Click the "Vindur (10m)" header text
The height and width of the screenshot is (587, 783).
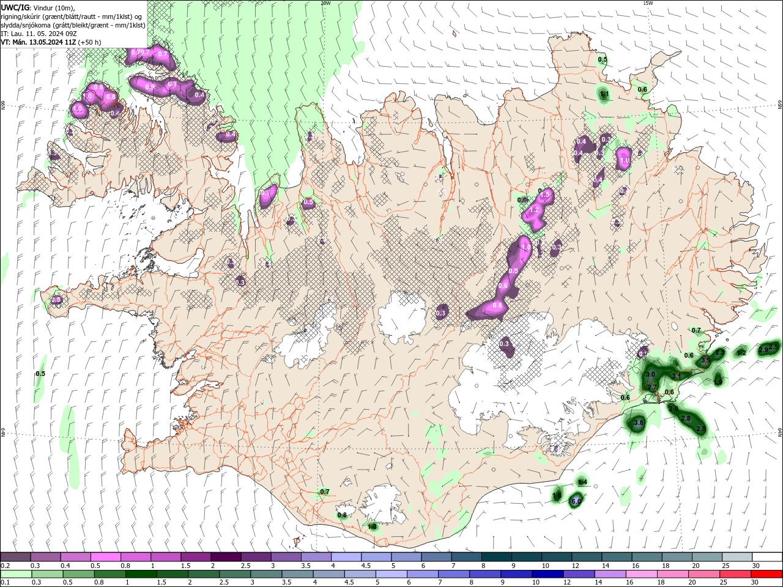(53, 7)
